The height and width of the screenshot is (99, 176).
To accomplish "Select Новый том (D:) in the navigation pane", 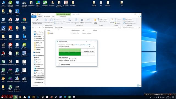I will [x=39, y=75].
